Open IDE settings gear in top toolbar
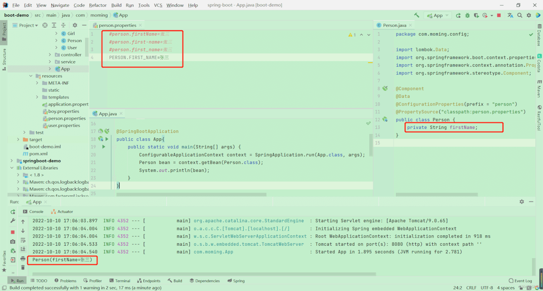543x291 pixels. (x=529, y=15)
